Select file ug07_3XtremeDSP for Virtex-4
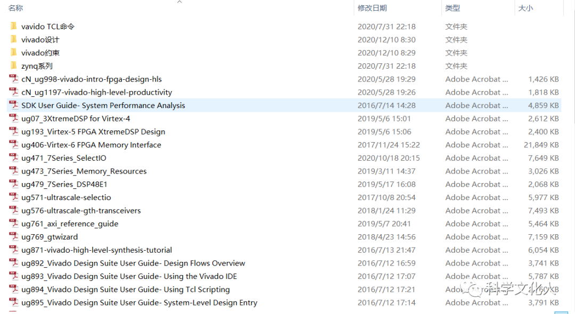This screenshot has height=314, width=575. point(76,118)
